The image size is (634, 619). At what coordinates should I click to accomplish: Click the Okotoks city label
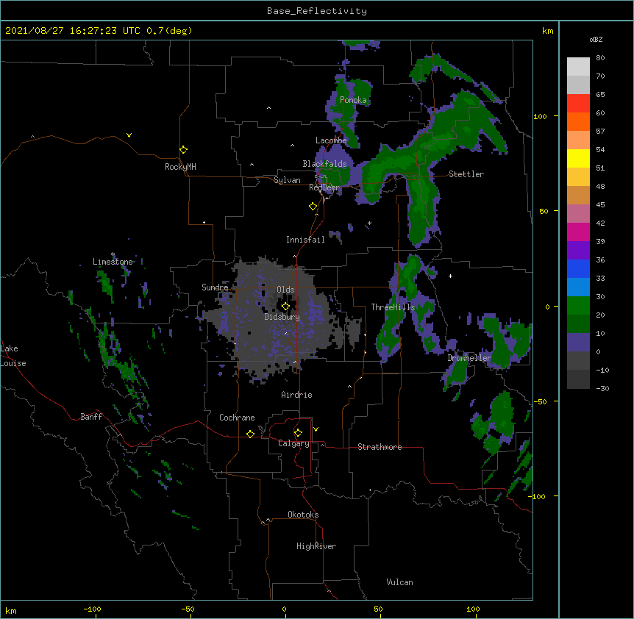[x=303, y=515]
